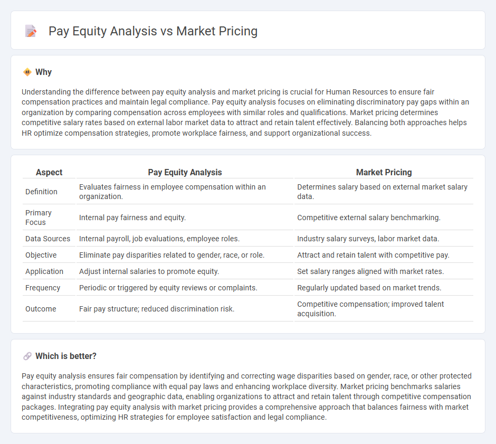The height and width of the screenshot is (444, 496).
Task: Click the Aspect column header
Action: [x=49, y=173]
